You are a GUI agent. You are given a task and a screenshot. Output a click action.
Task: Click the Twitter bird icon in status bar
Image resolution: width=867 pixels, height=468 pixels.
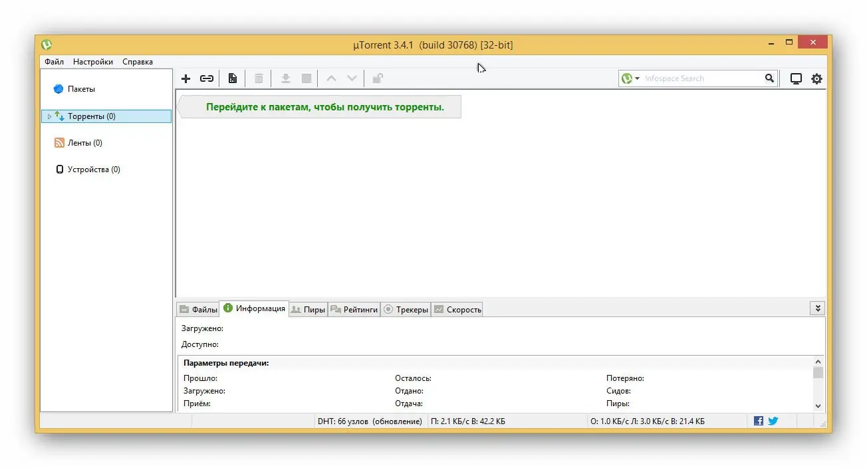coord(773,421)
